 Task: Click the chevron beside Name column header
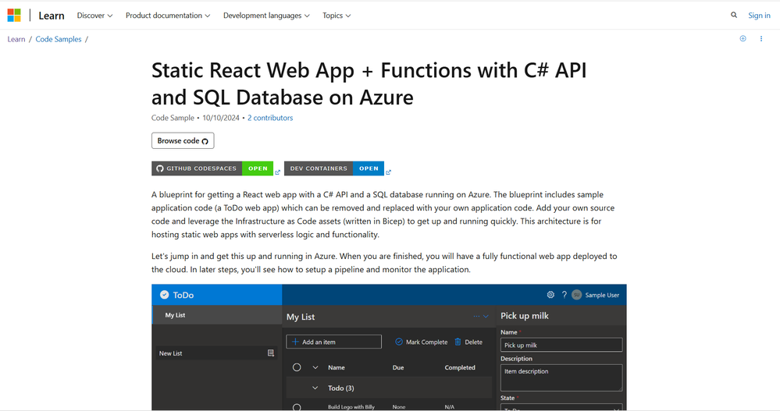315,367
